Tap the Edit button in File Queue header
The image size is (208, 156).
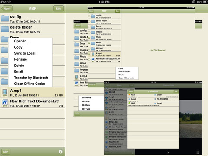pos(176,92)
